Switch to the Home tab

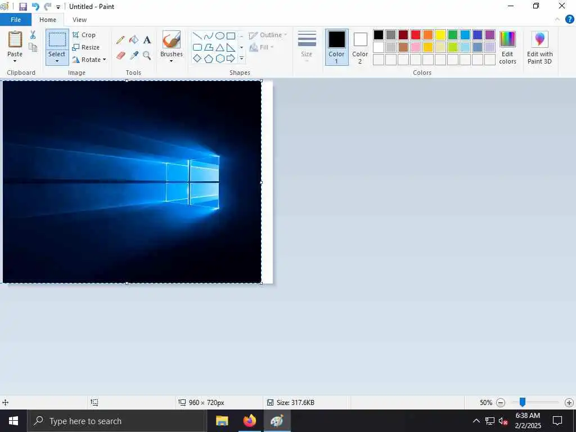click(x=48, y=20)
